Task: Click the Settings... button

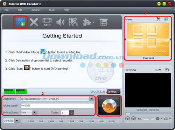Action: click(x=113, y=92)
